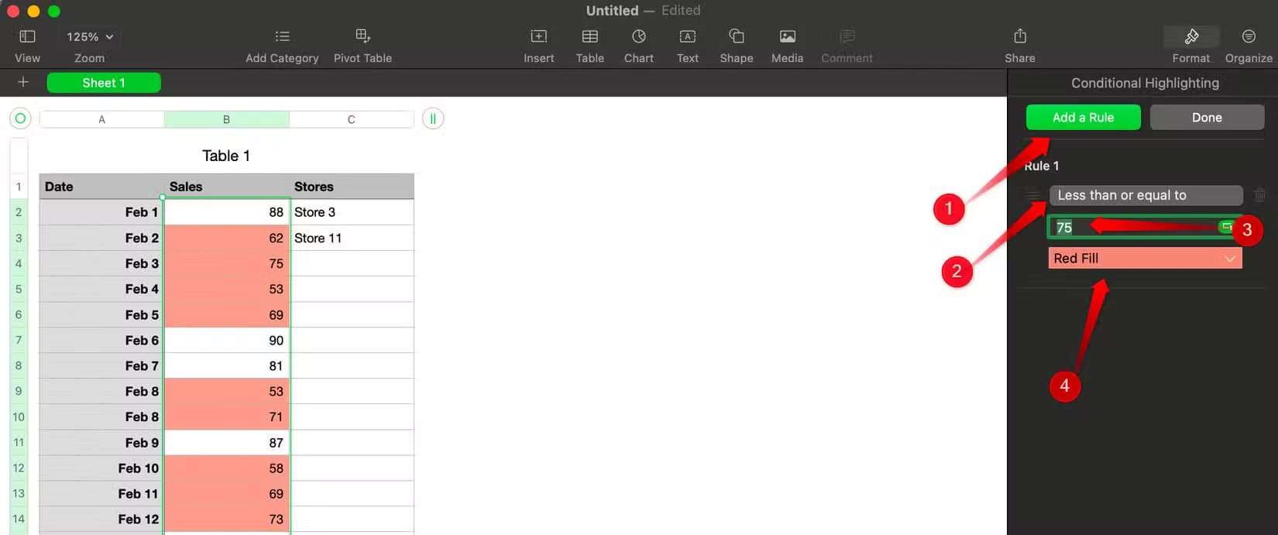Click the Add Category icon
The image size is (1278, 535).
coord(282,36)
